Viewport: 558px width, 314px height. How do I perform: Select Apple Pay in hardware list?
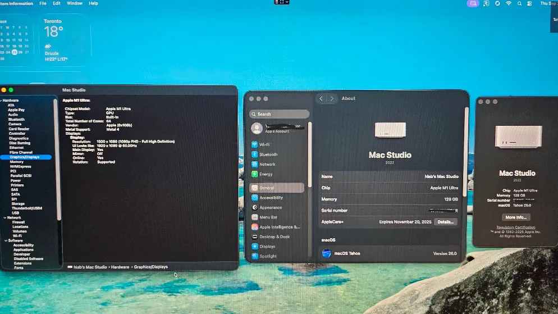coord(16,110)
